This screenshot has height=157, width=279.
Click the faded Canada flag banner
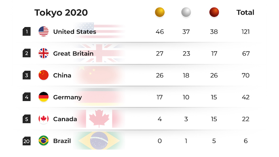pos(99,119)
